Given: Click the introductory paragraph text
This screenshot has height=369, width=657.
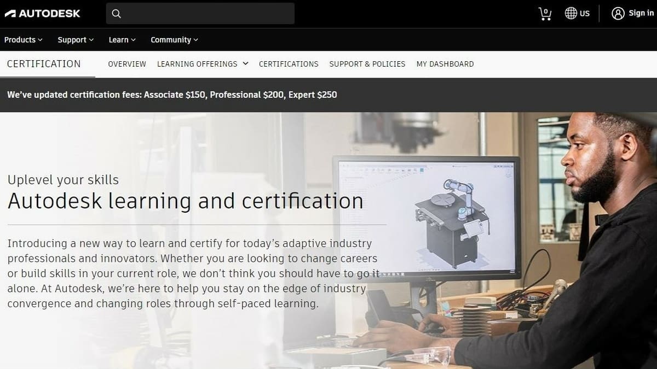Looking at the screenshot, I should [194, 273].
